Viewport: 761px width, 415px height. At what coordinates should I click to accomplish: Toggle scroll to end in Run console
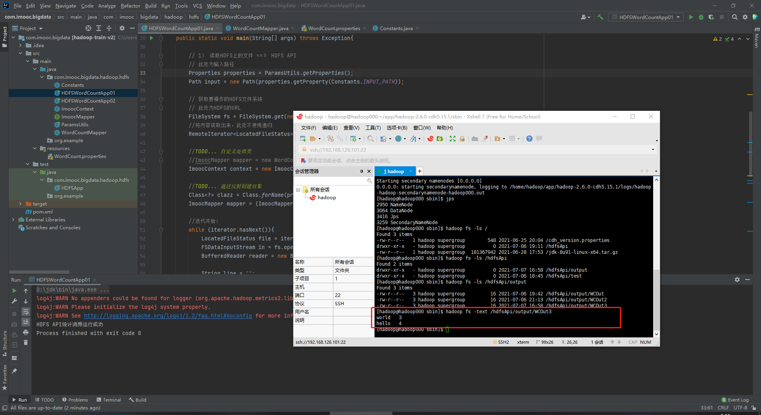point(26,322)
